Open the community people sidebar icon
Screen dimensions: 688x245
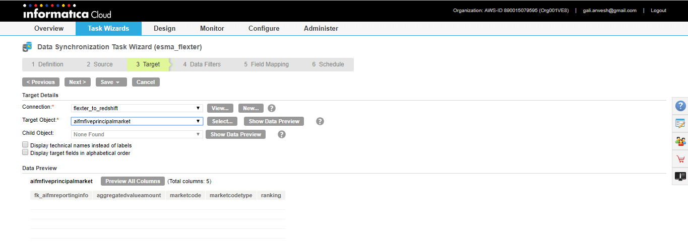(x=680, y=141)
